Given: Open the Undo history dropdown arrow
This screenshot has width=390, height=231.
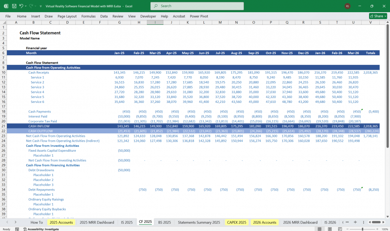Looking at the screenshot, I should [26, 6].
